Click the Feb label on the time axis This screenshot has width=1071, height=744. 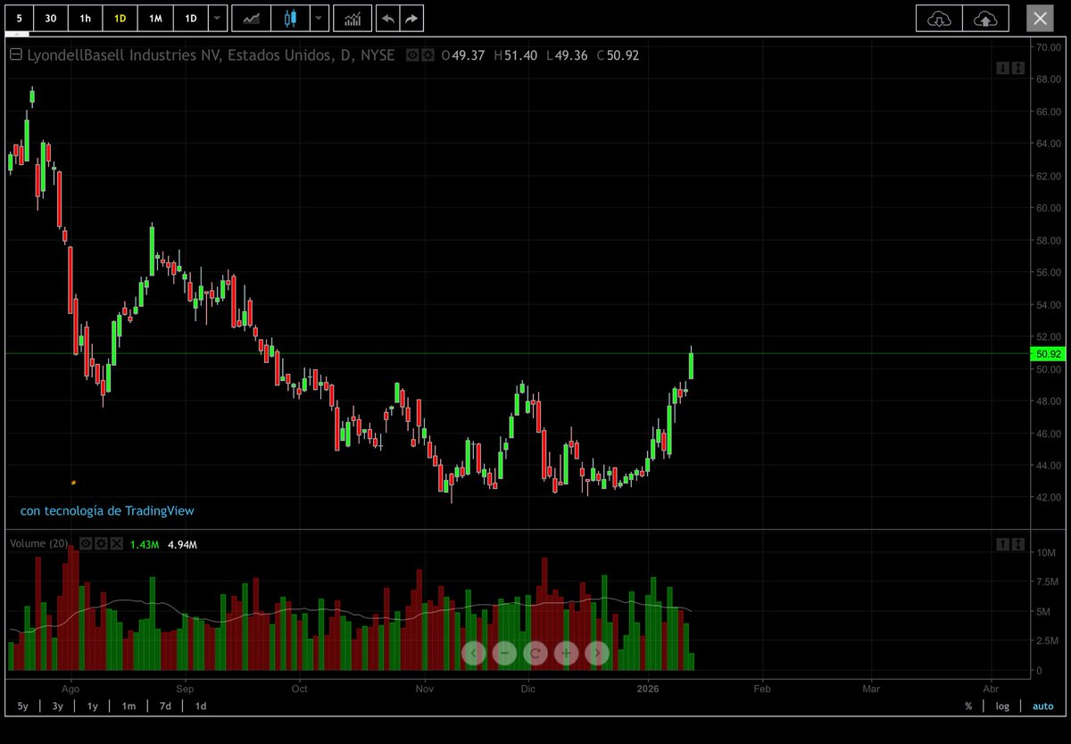pos(762,689)
